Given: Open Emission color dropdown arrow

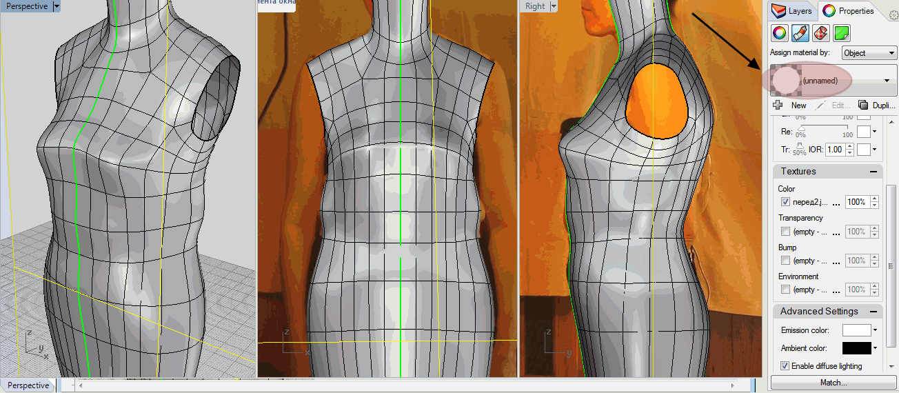Looking at the screenshot, I should [x=875, y=331].
